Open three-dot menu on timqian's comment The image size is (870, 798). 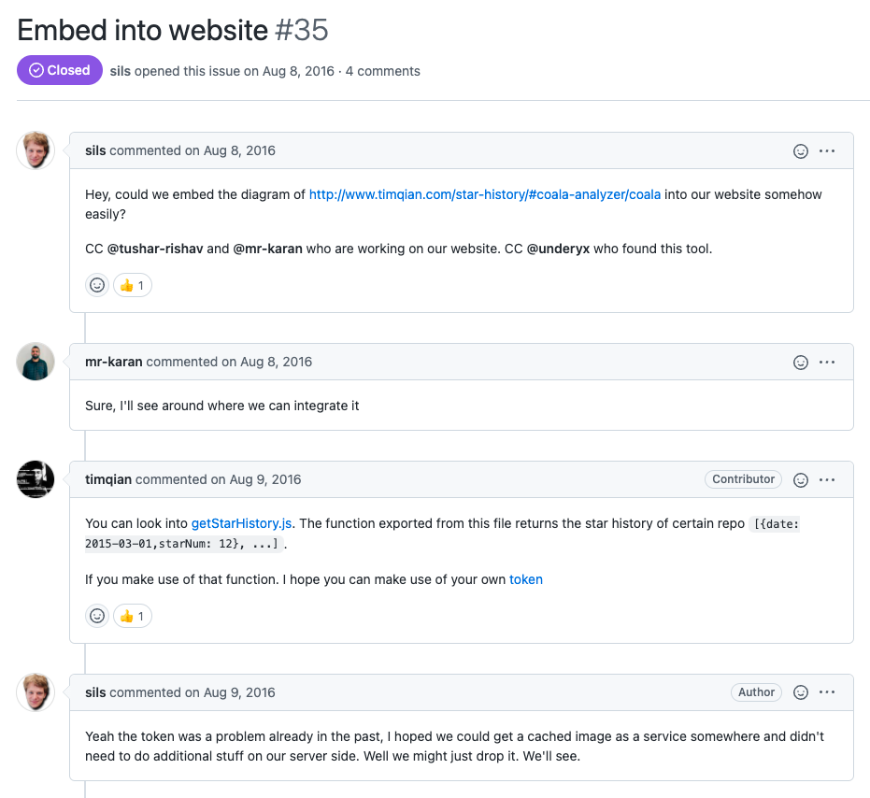827,480
